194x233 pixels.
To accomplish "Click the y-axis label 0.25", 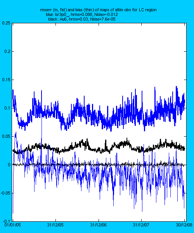I will click(x=6, y=23).
